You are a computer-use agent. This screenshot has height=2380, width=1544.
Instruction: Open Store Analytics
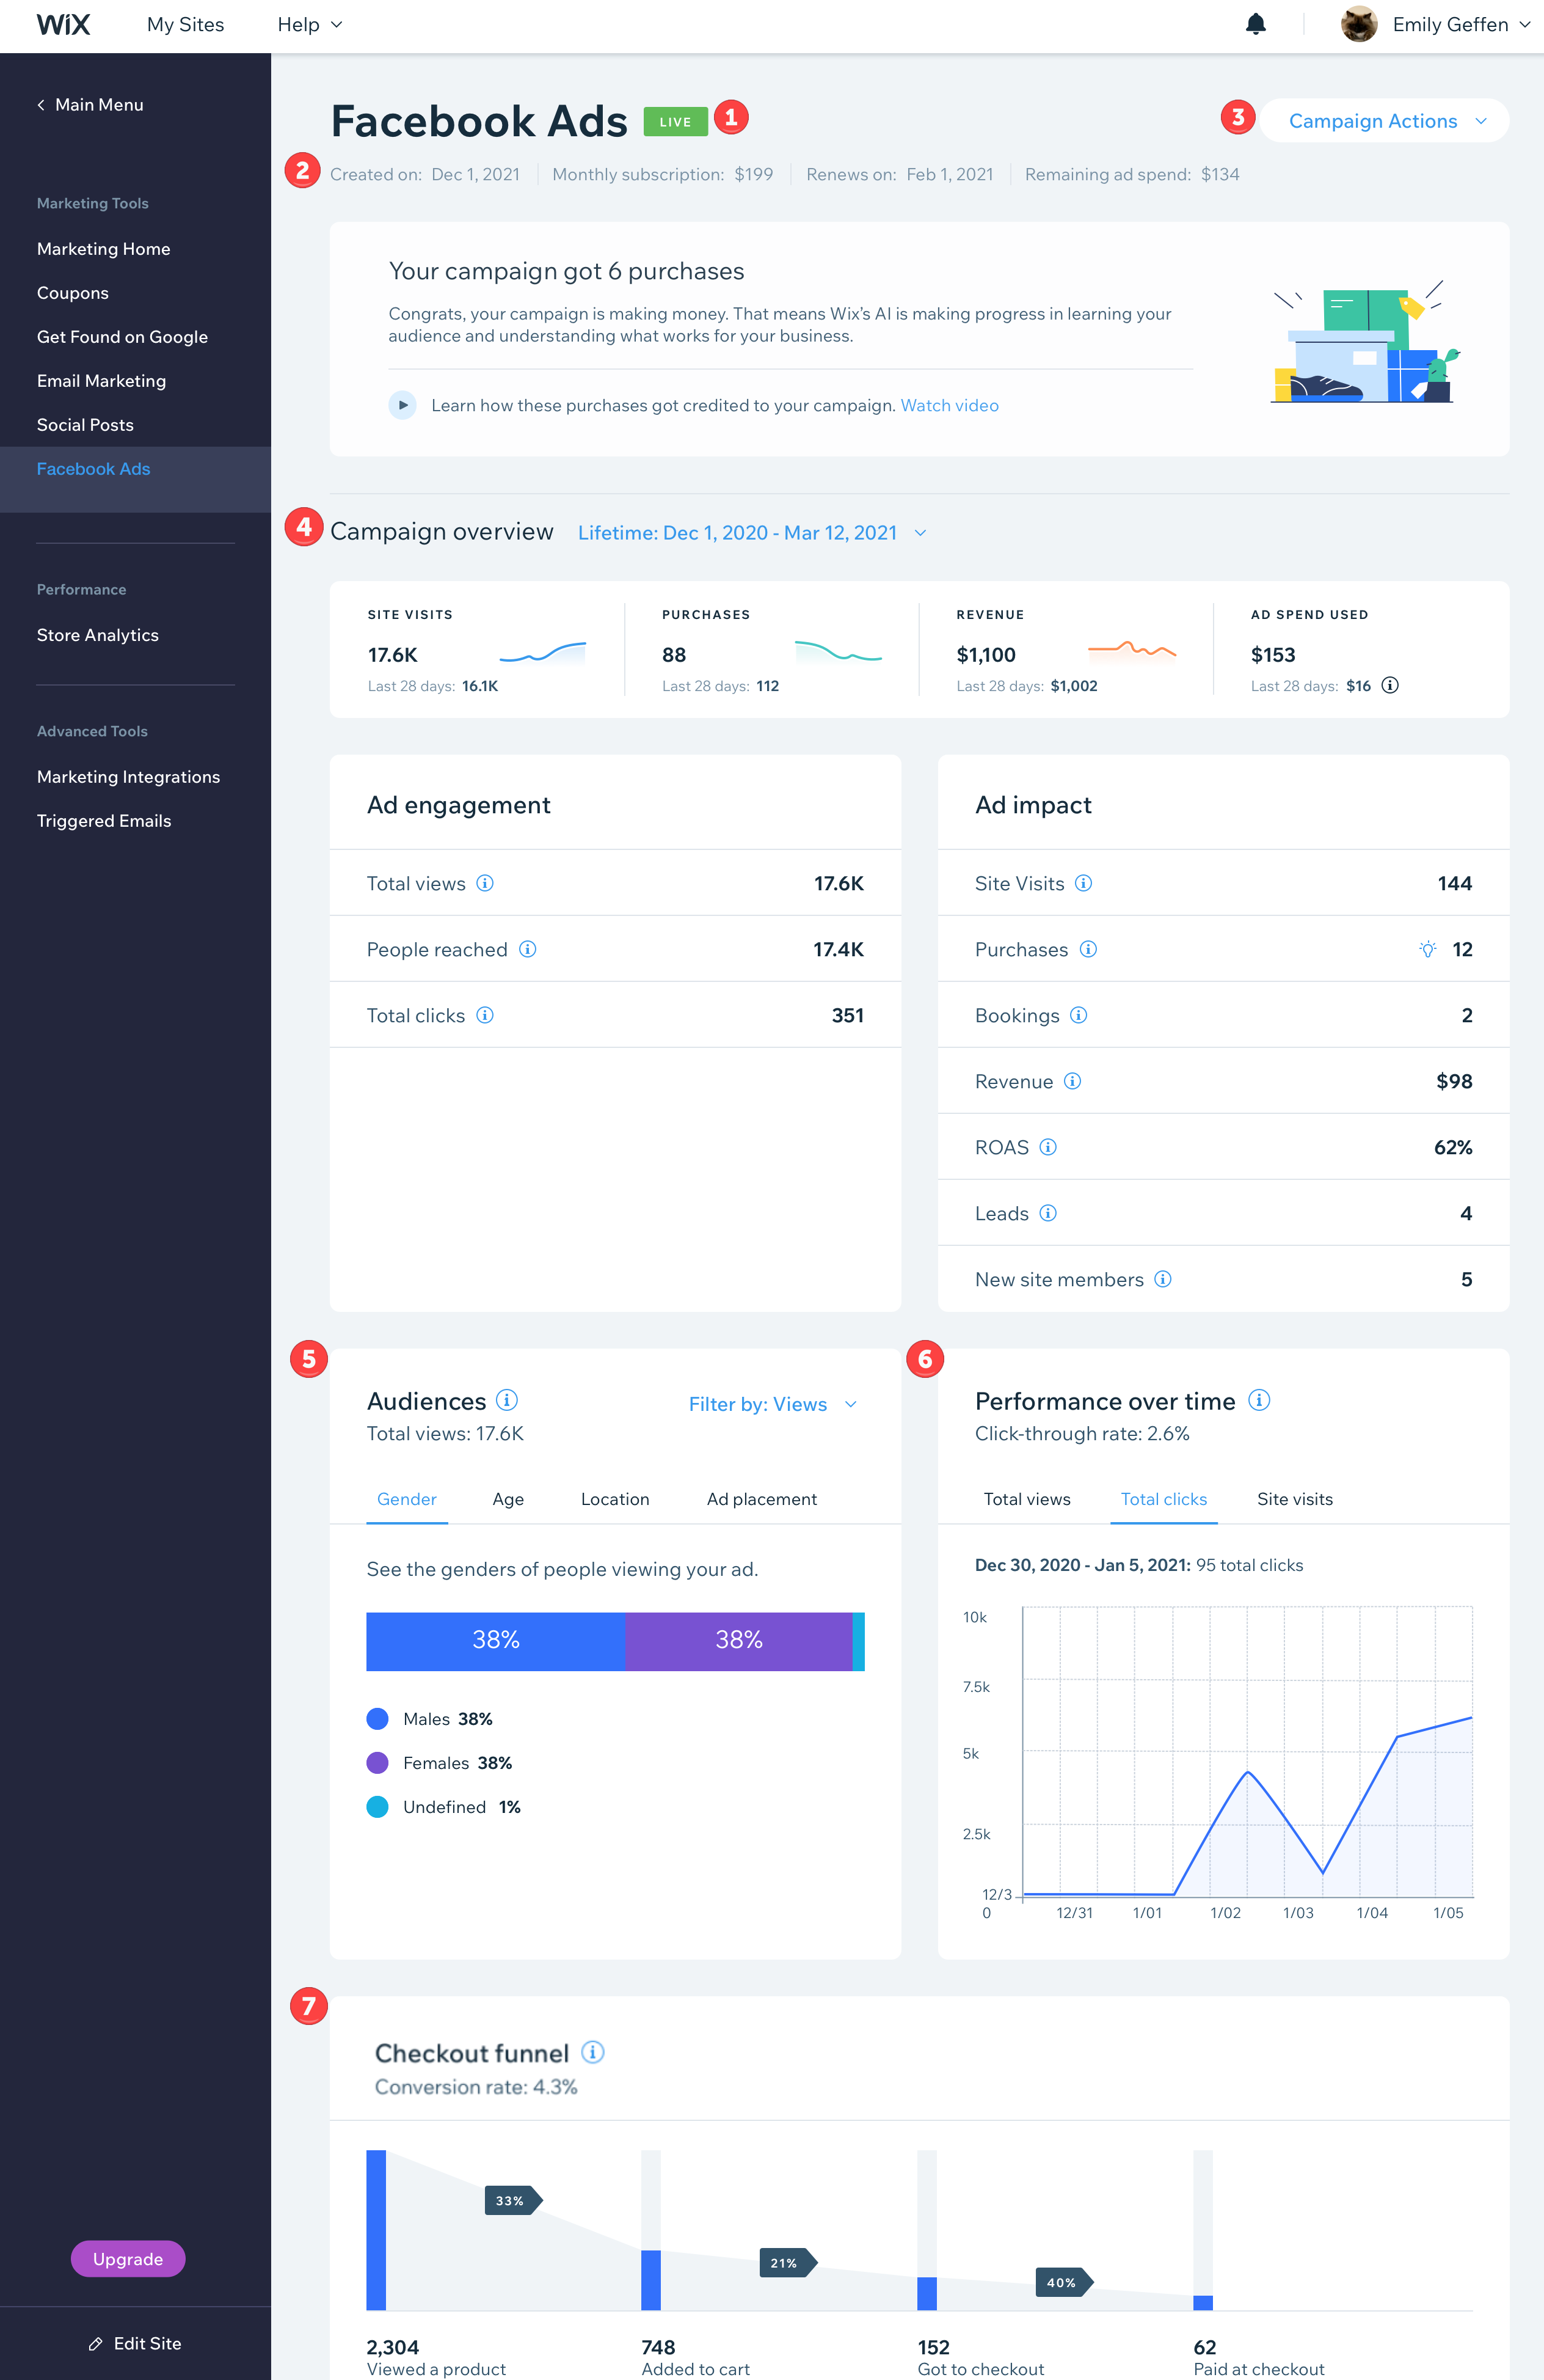click(98, 635)
